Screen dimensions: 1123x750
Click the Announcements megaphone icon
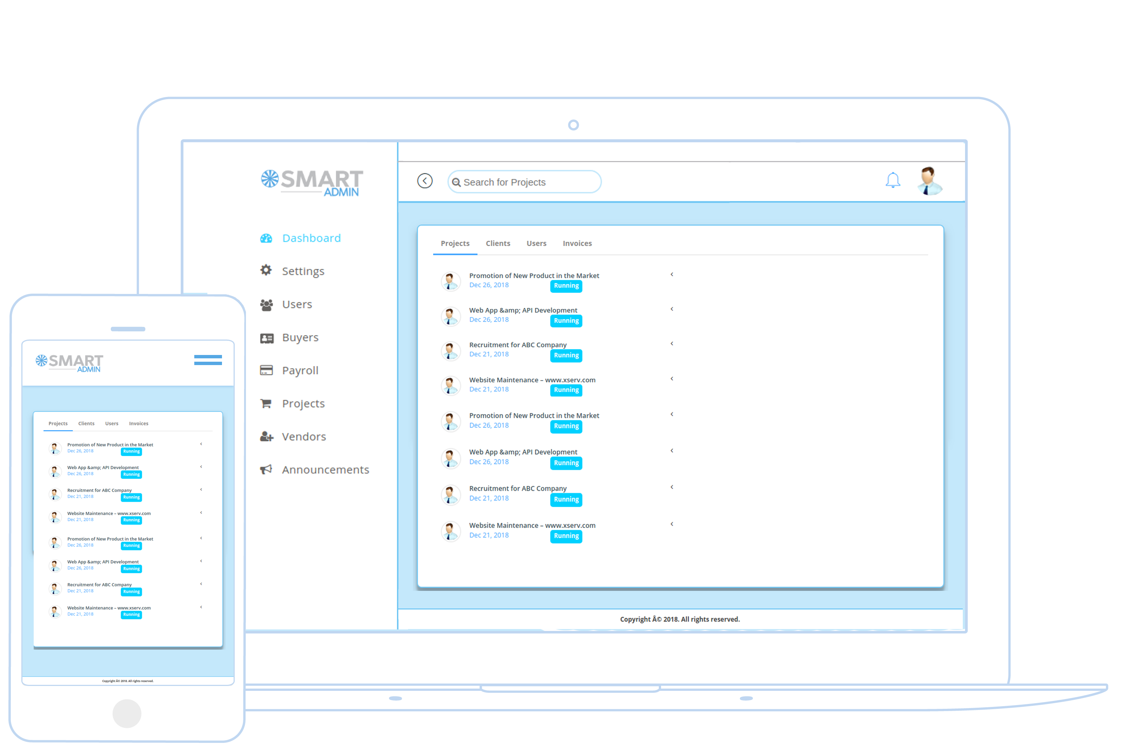click(266, 469)
